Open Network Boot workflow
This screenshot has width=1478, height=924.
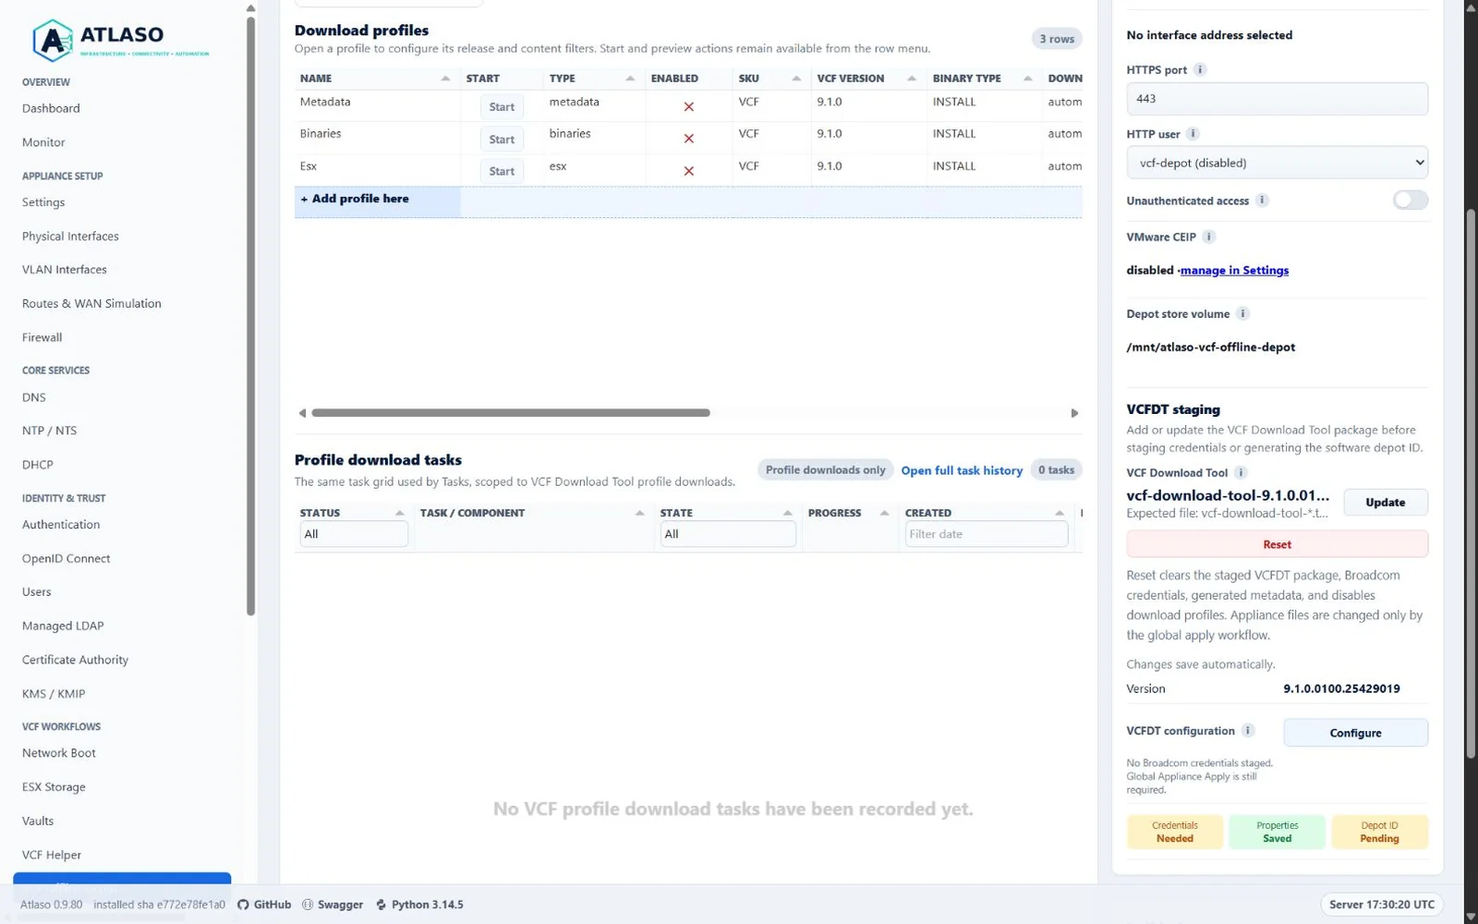coord(59,753)
